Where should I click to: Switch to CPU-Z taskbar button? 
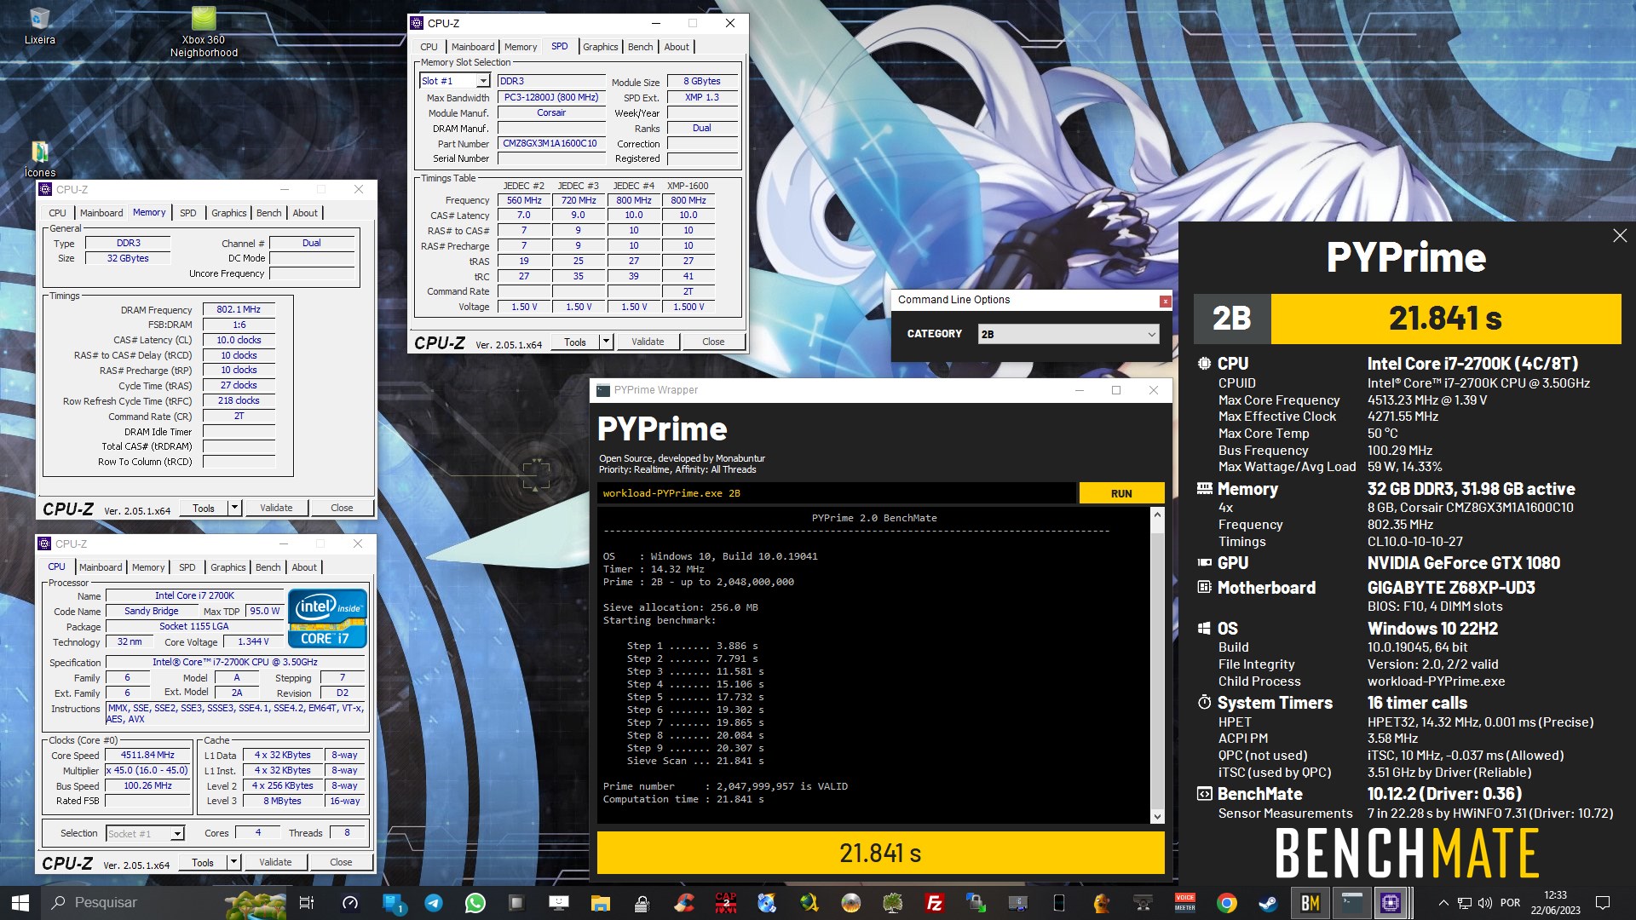click(x=1391, y=902)
